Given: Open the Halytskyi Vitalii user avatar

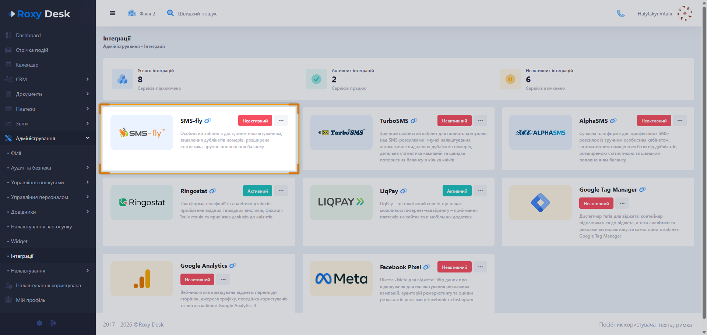Looking at the screenshot, I should pos(685,14).
